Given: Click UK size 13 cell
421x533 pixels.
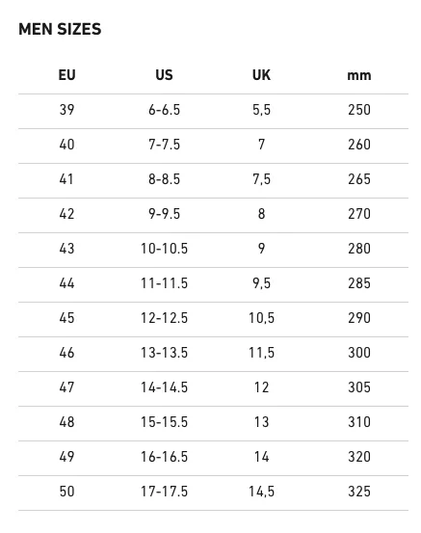Looking at the screenshot, I should pyautogui.click(x=261, y=422).
